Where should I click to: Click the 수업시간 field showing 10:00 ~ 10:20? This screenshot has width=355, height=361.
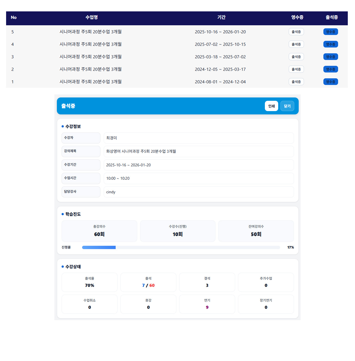(199, 178)
